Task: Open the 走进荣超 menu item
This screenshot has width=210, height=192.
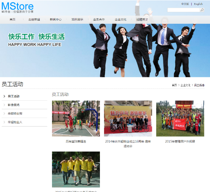Action: [x=34, y=20]
